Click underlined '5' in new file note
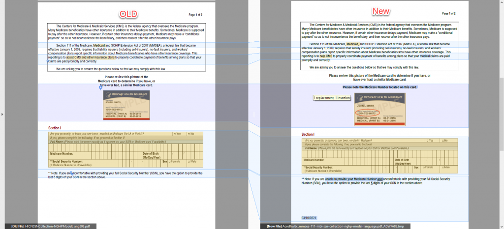The height and width of the screenshot is (229, 504). pos(372,183)
